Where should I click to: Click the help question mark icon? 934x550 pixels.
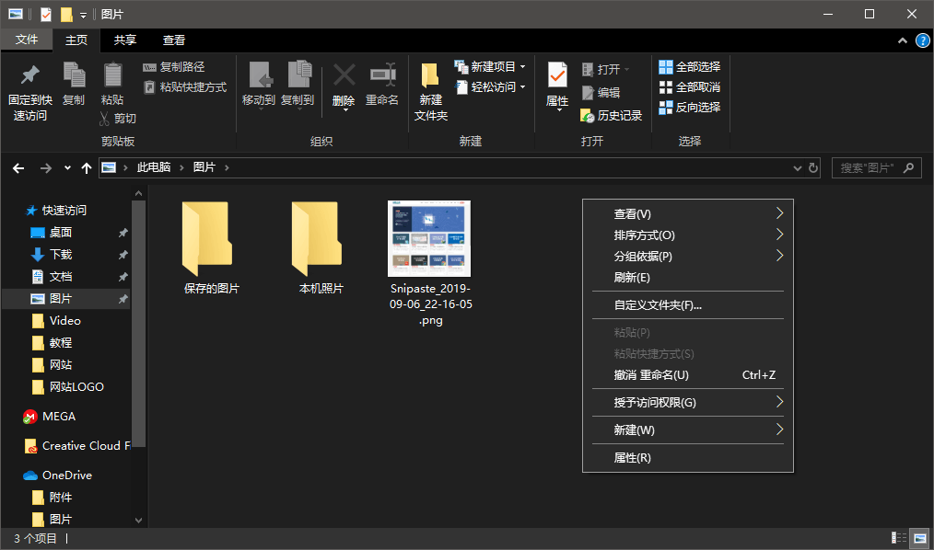[922, 40]
